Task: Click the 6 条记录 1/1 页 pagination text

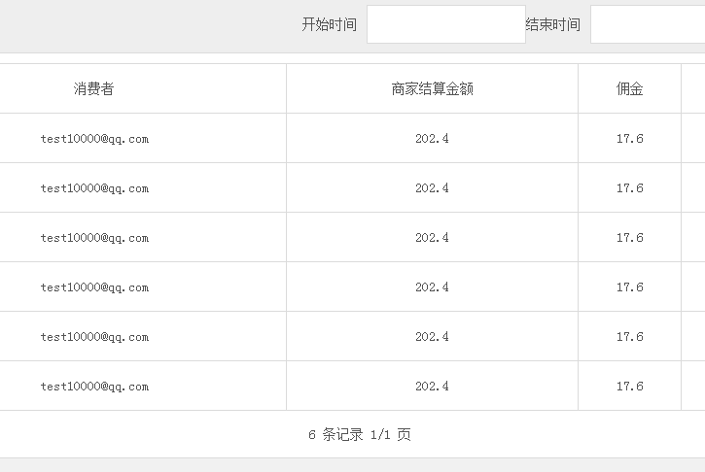Action: pos(359,434)
